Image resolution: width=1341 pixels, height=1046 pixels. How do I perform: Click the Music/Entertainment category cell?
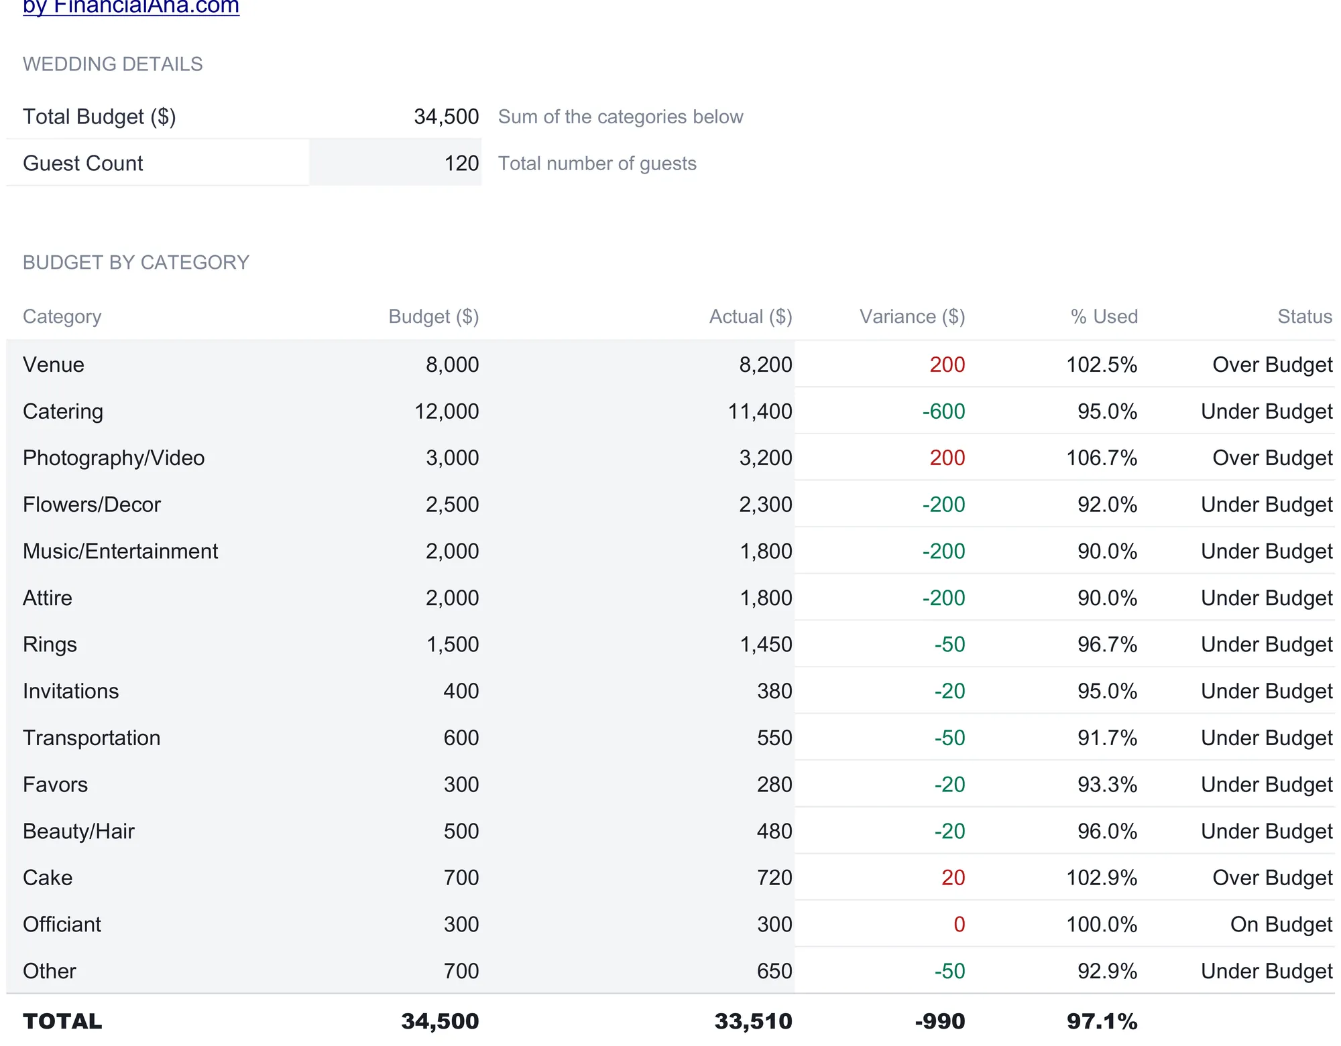[121, 551]
